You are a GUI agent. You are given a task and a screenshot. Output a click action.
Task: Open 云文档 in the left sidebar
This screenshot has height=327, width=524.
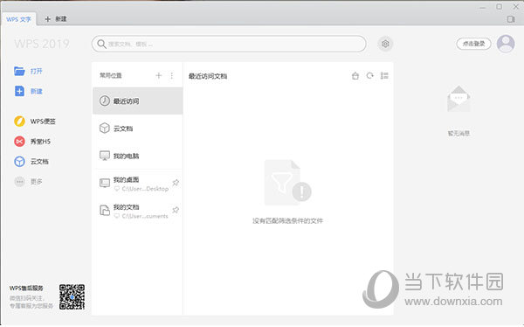pos(31,162)
